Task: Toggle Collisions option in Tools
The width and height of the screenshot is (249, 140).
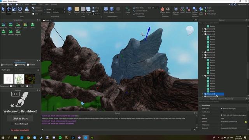Action: (37, 8)
